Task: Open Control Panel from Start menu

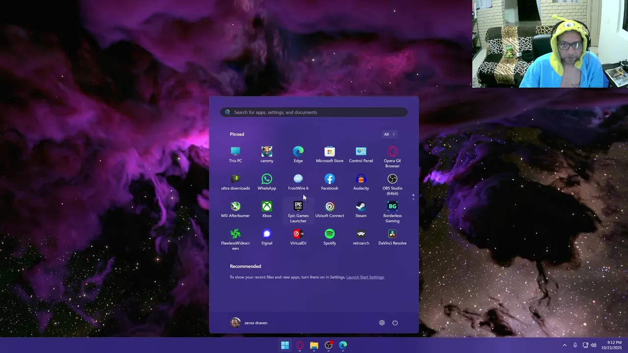Action: click(x=361, y=155)
